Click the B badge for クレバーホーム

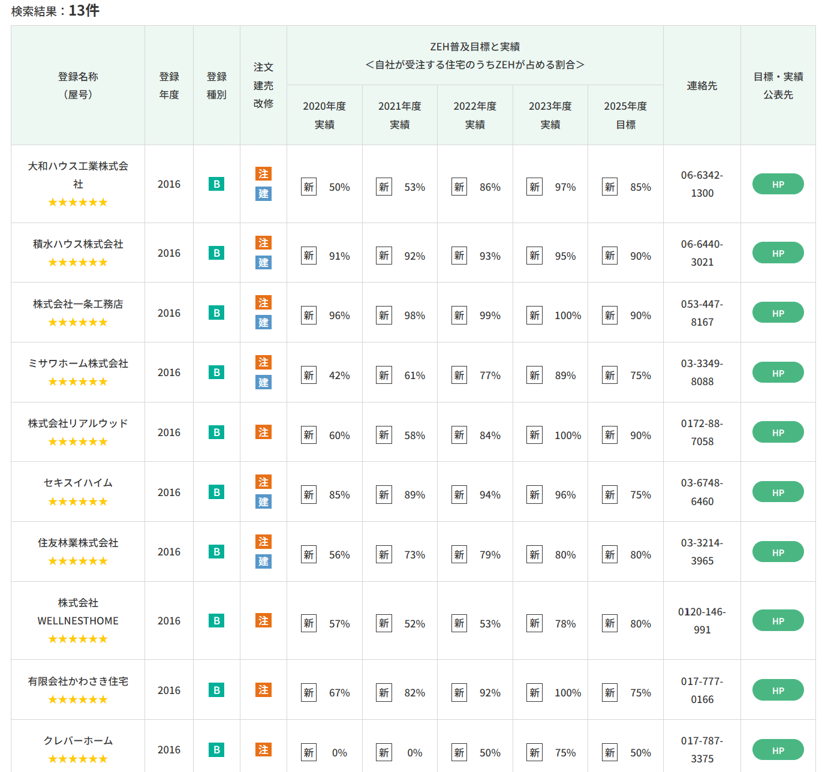pyautogui.click(x=216, y=750)
